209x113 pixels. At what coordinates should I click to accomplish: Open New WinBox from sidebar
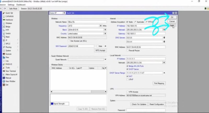[x=9, y=81]
